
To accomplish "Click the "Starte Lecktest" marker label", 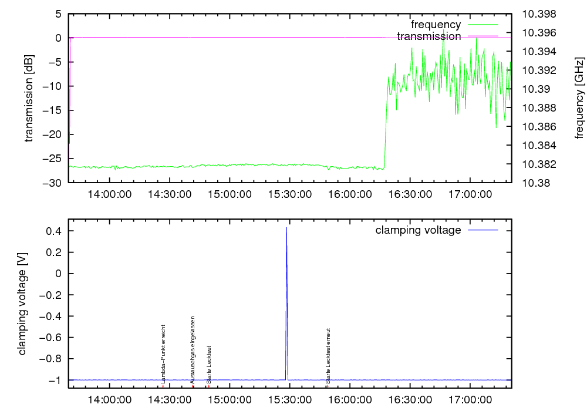I will [x=208, y=365].
